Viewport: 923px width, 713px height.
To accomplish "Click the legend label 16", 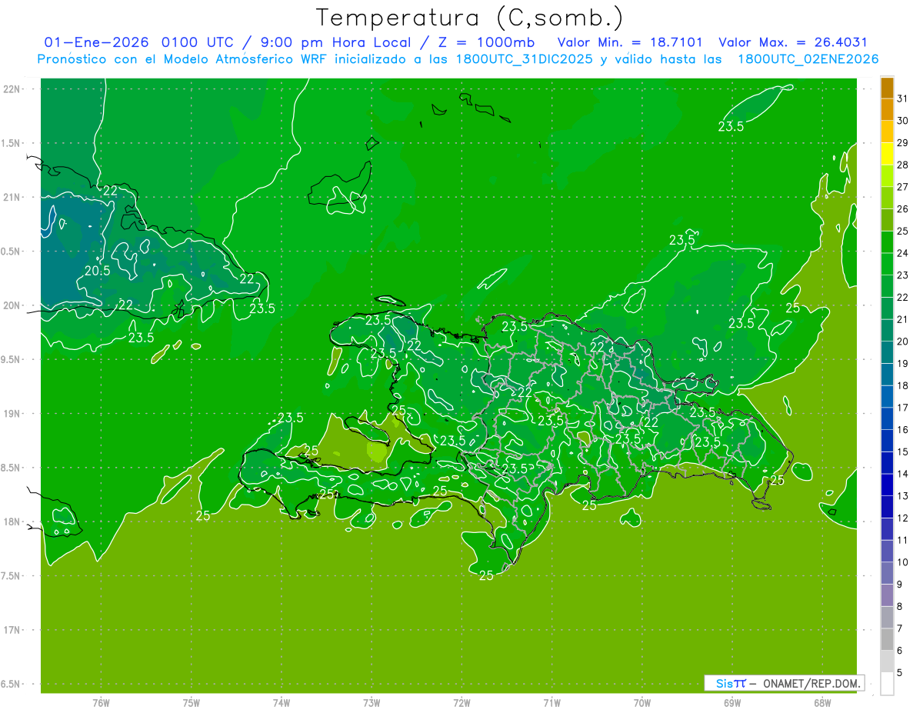I will tap(903, 430).
